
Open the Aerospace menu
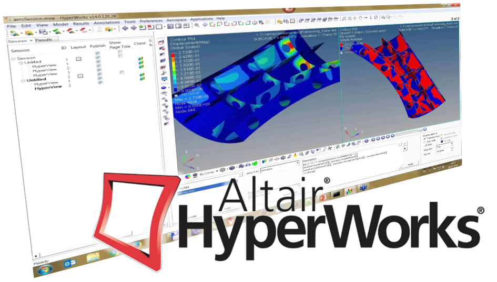point(177,20)
